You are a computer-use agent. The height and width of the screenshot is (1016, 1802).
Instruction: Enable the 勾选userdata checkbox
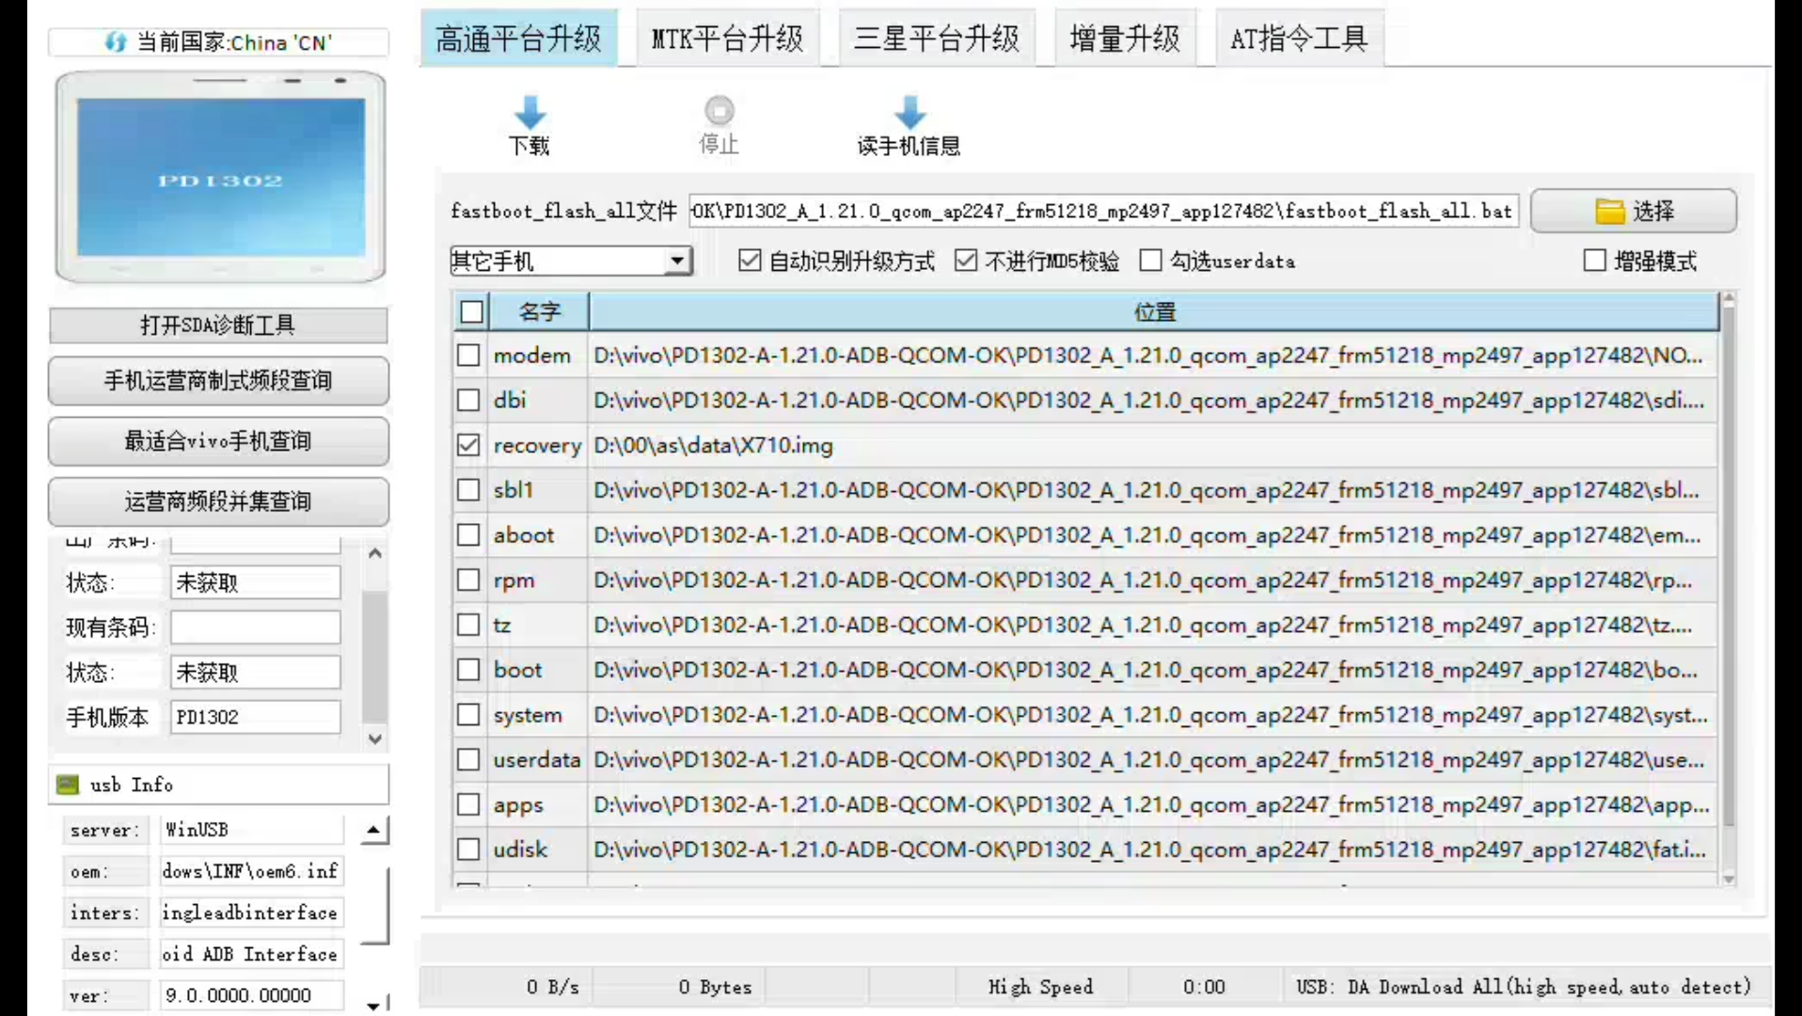[1150, 261]
